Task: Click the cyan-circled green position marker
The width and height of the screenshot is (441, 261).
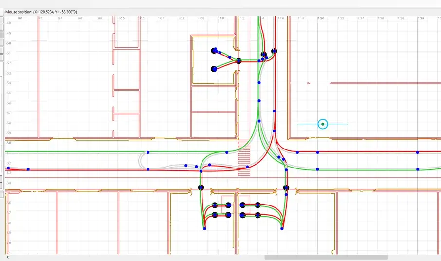Action: tap(323, 124)
